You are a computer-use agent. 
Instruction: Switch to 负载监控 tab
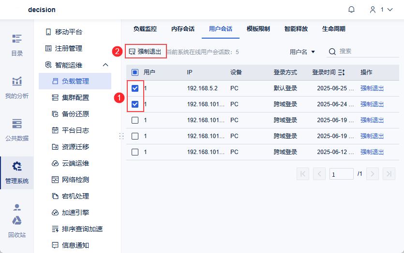pyautogui.click(x=145, y=29)
